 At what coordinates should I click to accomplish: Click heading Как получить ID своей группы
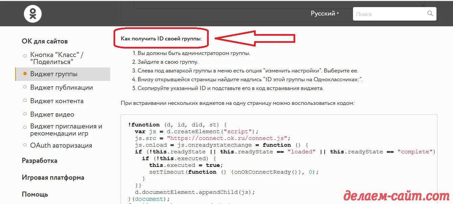[x=161, y=38]
